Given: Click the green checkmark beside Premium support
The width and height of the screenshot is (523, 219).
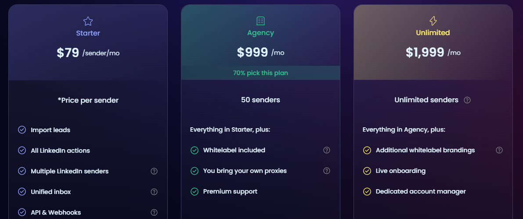Looking at the screenshot, I should [x=195, y=192].
